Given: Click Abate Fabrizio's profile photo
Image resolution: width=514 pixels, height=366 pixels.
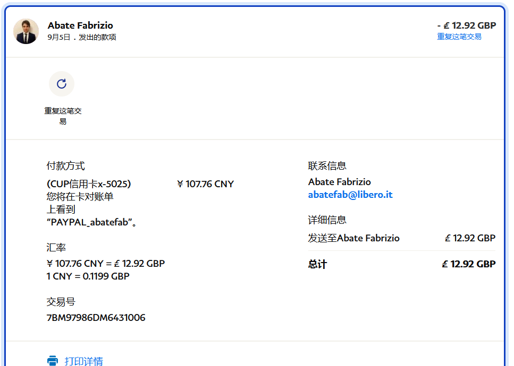Looking at the screenshot, I should point(26,31).
